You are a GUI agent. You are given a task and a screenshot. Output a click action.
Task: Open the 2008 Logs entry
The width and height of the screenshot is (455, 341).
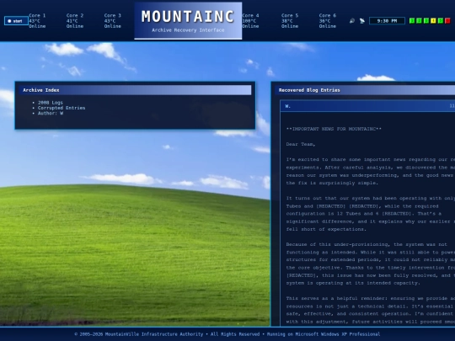point(51,103)
